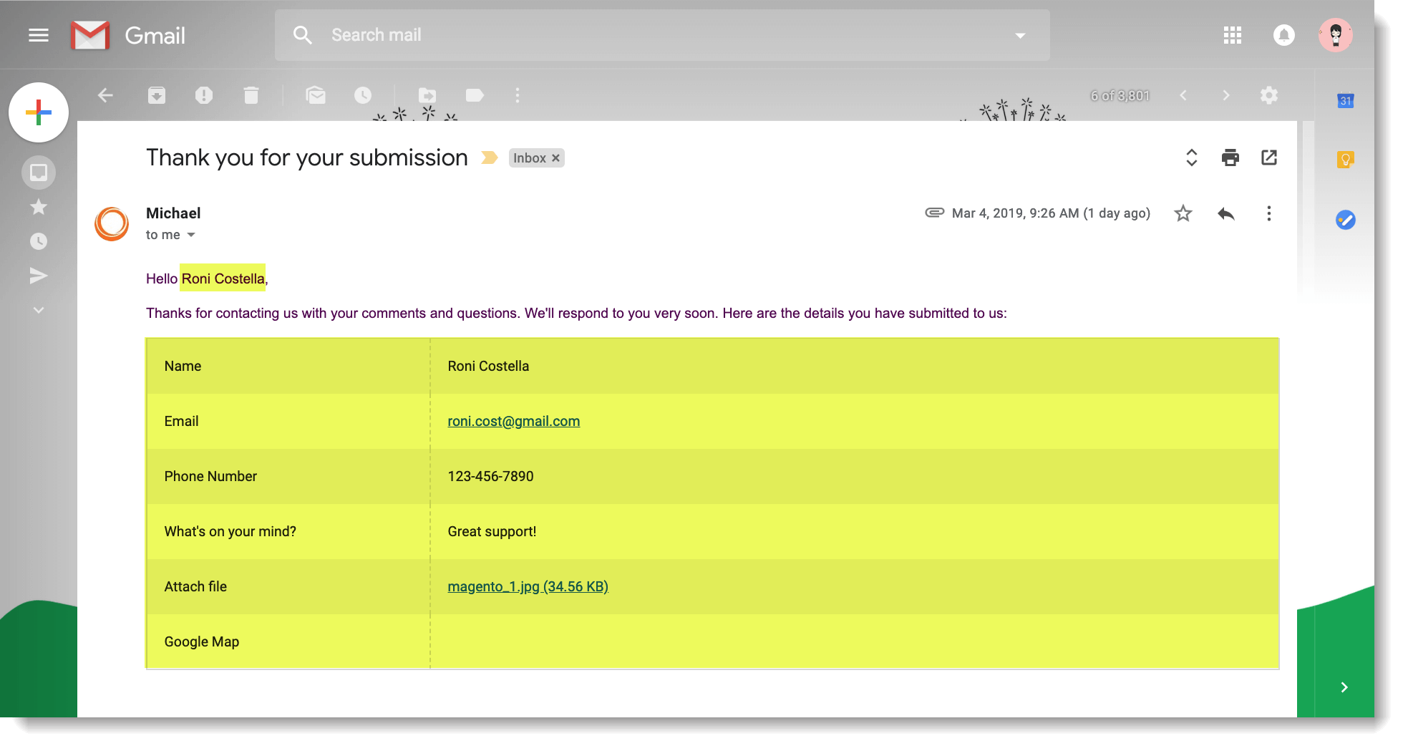
Task: Expand the 'to me' recipient details
Action: point(190,234)
